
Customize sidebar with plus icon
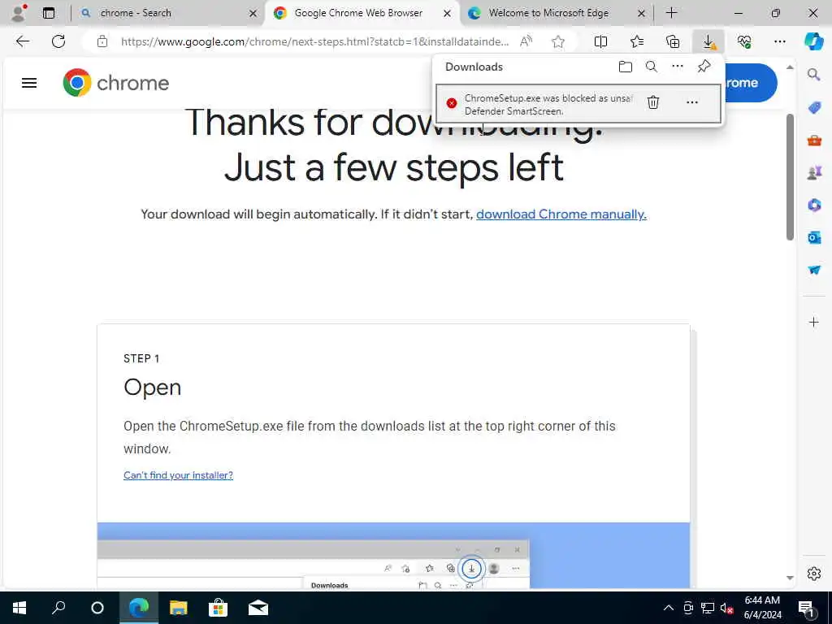tap(813, 322)
